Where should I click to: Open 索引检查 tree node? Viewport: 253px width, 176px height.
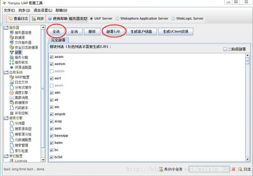point(19,151)
